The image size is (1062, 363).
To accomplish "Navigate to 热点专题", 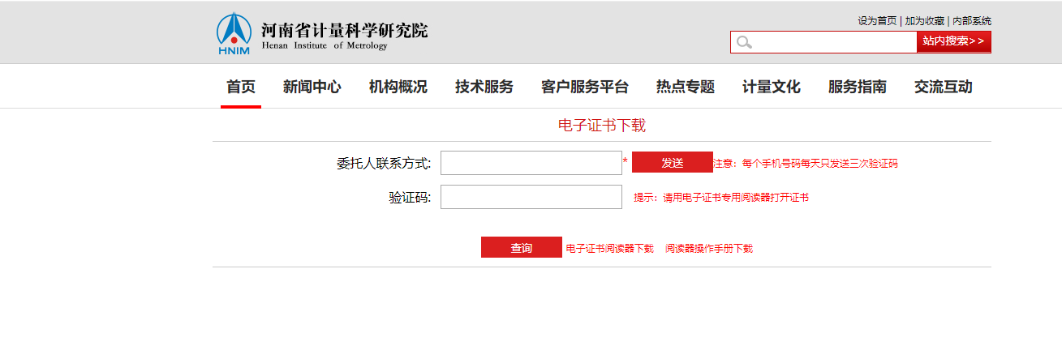I will coord(686,87).
